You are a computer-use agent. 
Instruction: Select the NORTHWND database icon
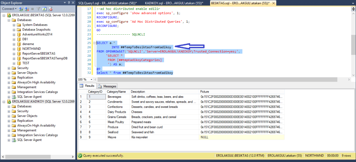(19, 49)
